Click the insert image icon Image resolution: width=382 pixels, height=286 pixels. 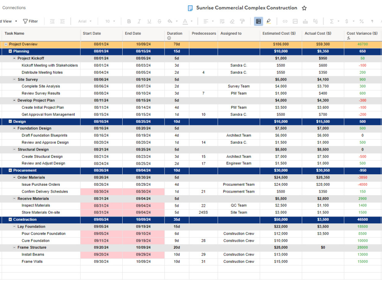295,21
